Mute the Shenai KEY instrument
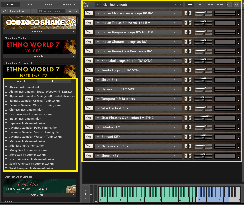Screen dimensions: 244x205 pyautogui.click(x=190, y=156)
